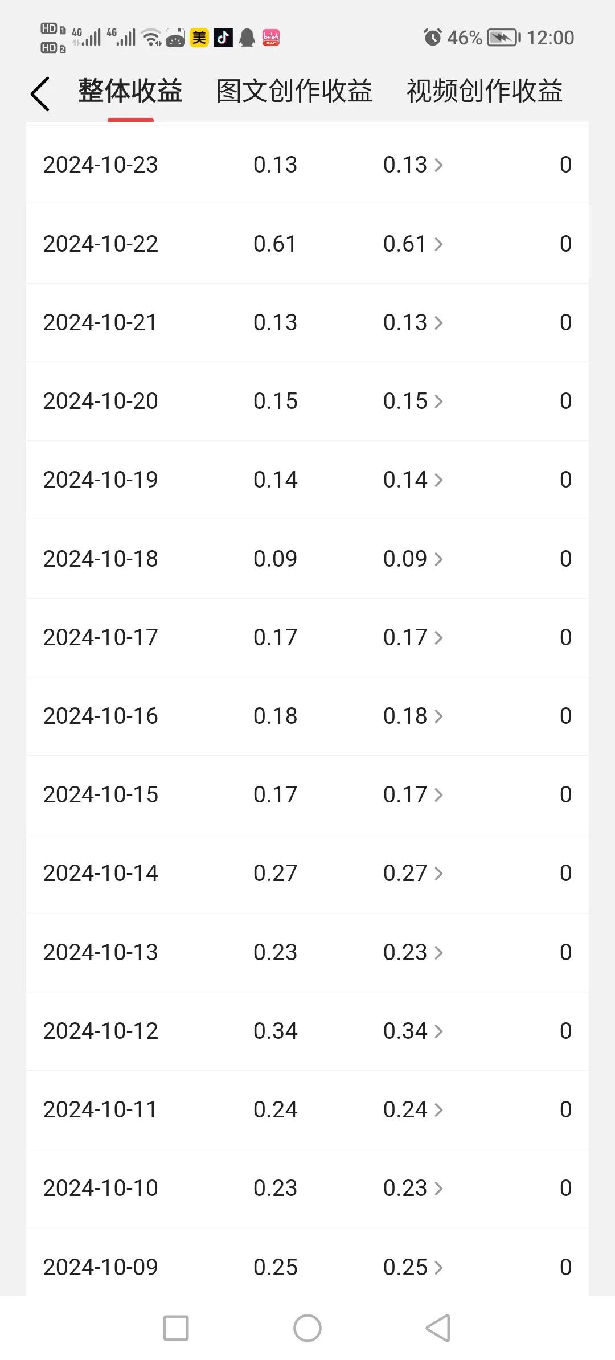Select the 整体收益 tab
Image resolution: width=615 pixels, height=1360 pixels.
[130, 91]
